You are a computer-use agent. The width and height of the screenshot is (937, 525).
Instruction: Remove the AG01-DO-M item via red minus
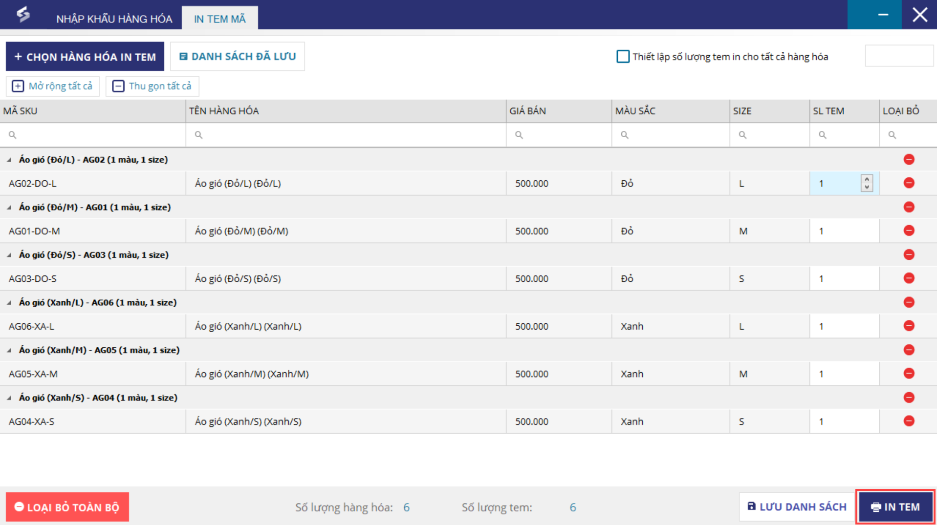tap(909, 231)
